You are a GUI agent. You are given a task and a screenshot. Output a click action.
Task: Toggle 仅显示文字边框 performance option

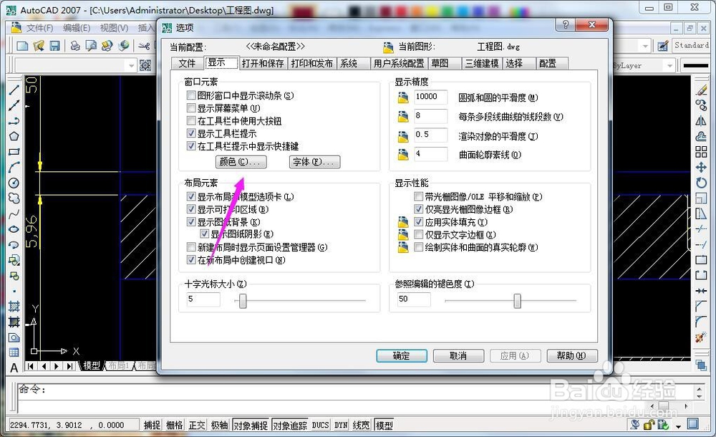tap(419, 234)
